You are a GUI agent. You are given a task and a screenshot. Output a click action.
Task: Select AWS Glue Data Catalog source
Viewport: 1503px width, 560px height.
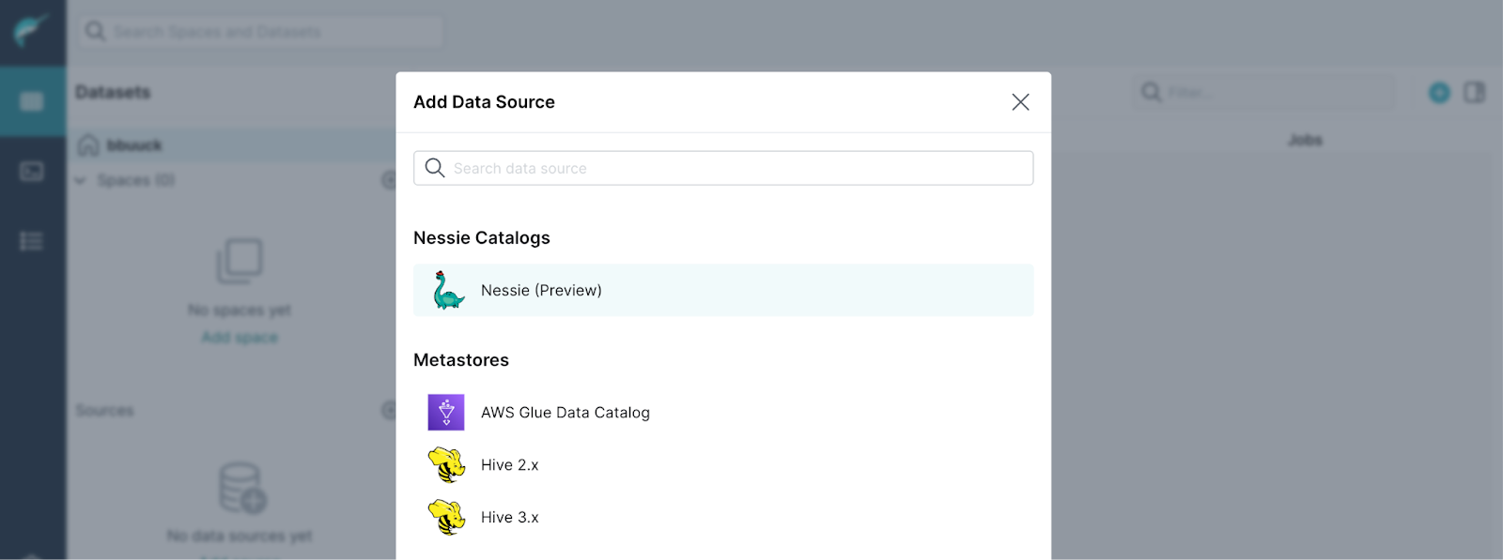(565, 413)
